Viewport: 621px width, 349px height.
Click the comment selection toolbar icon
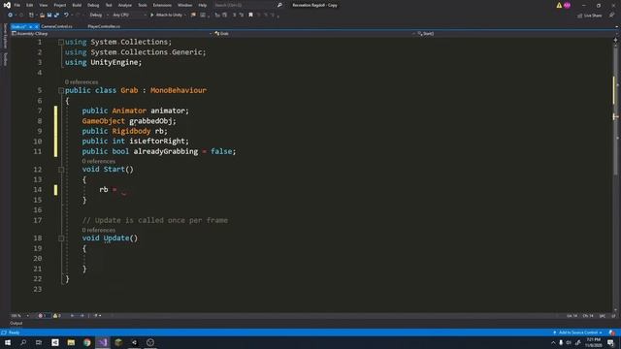coord(234,16)
